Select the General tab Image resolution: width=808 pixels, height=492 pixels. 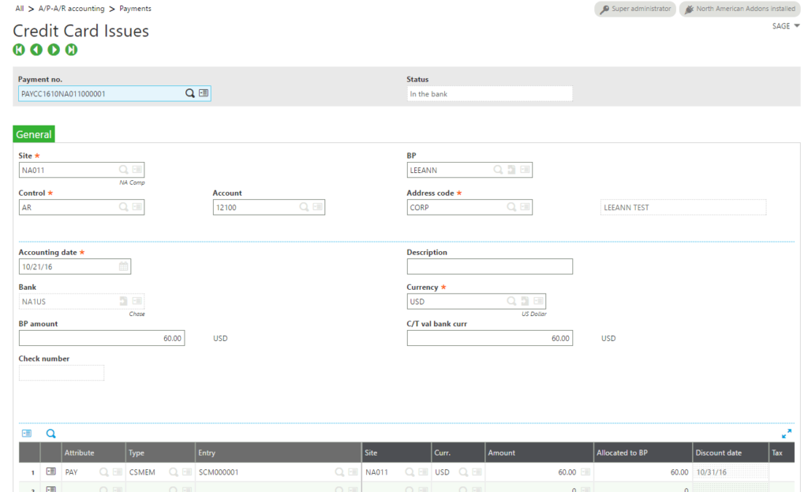click(x=34, y=134)
